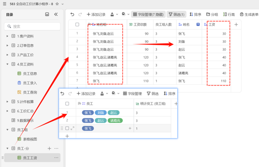Click 行高 row height button
The image size is (259, 167).
click(229, 15)
